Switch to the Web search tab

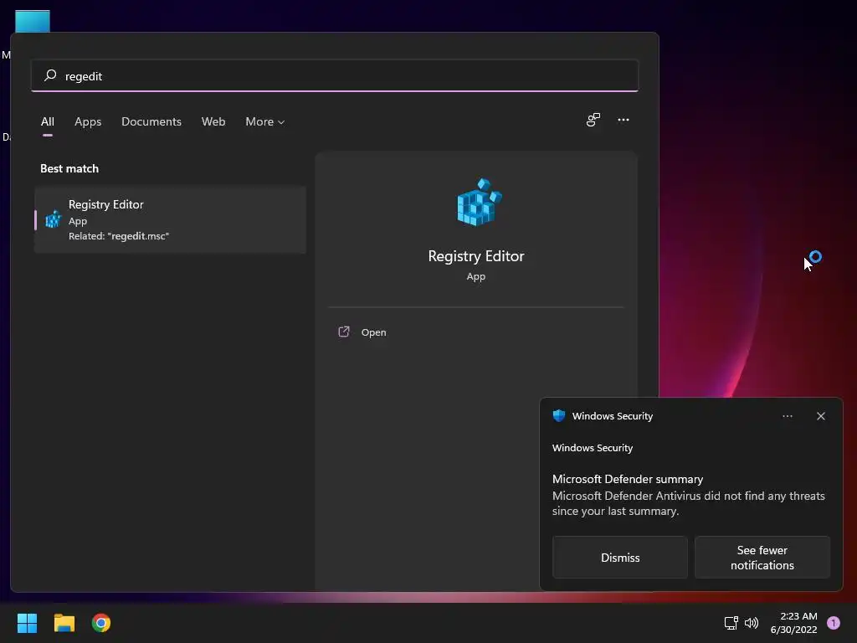click(x=213, y=121)
